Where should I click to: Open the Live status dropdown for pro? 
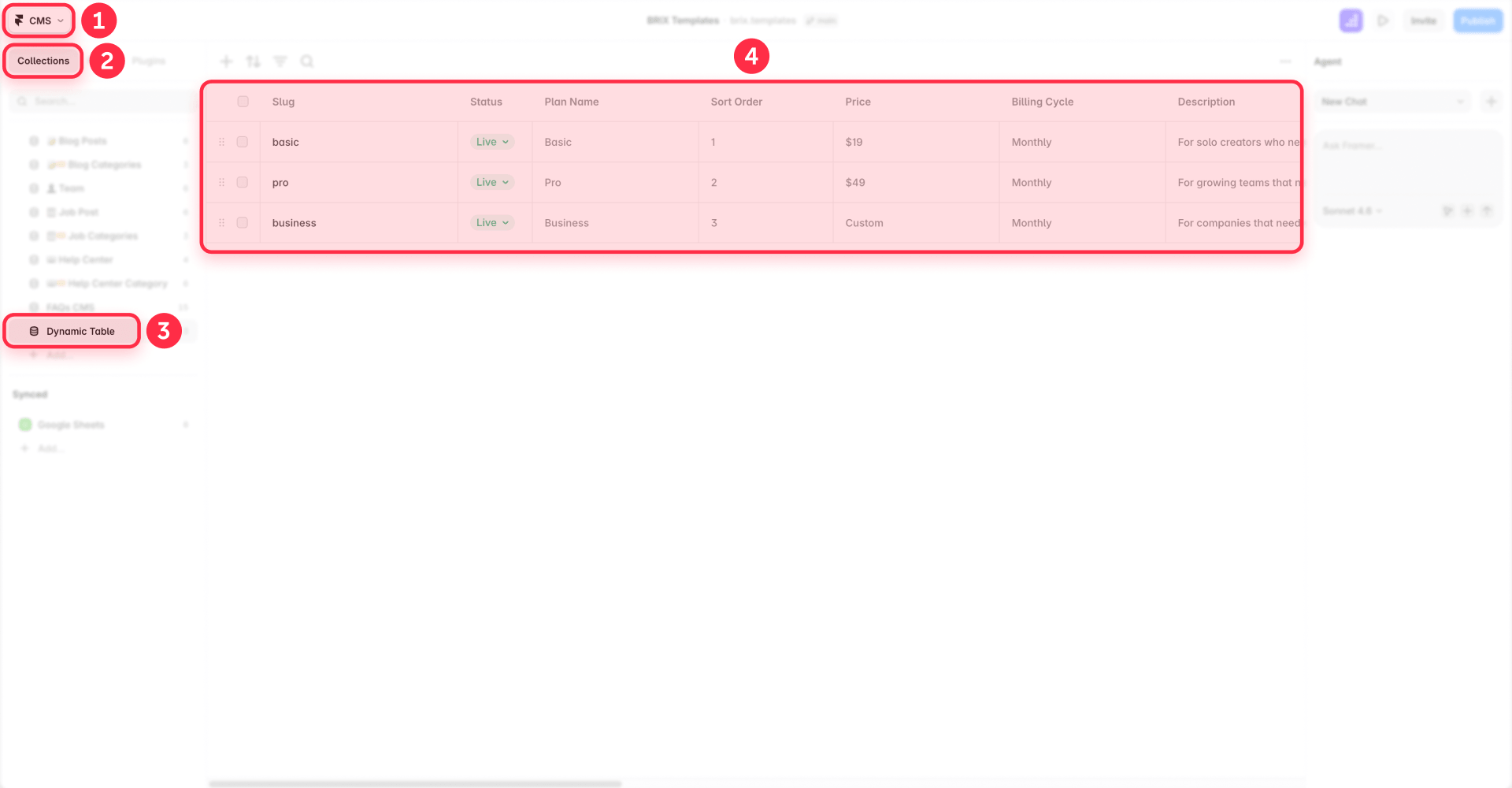coord(492,182)
